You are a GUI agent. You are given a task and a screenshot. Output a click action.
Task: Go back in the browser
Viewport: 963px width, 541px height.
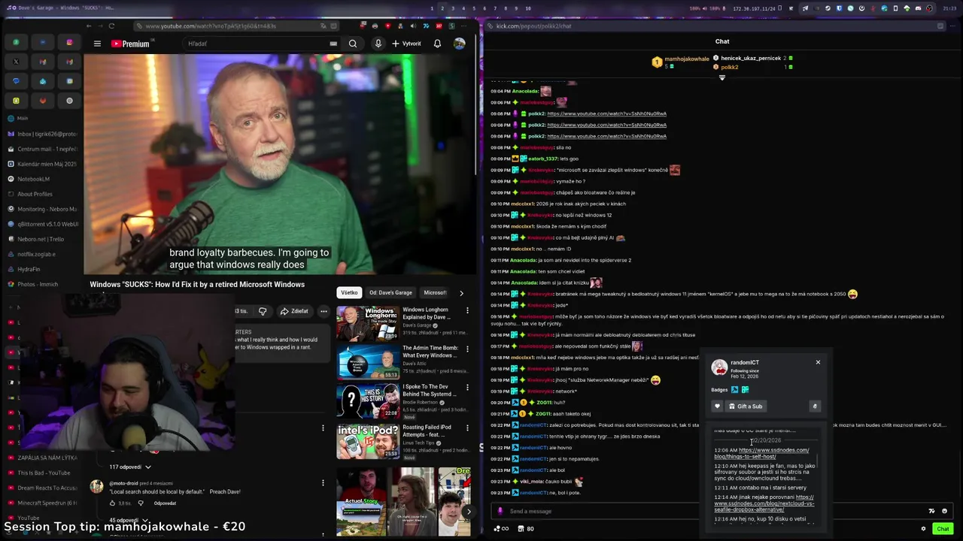point(89,26)
